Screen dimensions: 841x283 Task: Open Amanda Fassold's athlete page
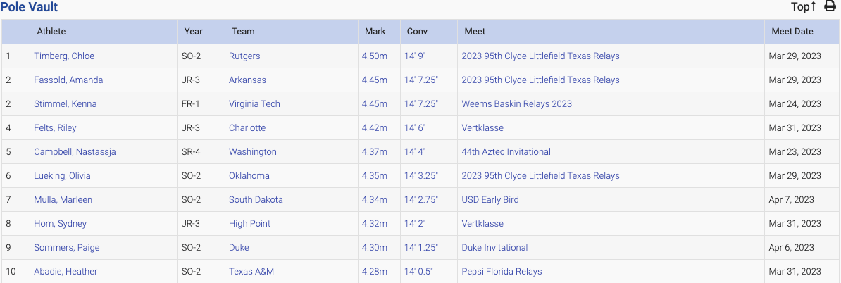(x=68, y=80)
